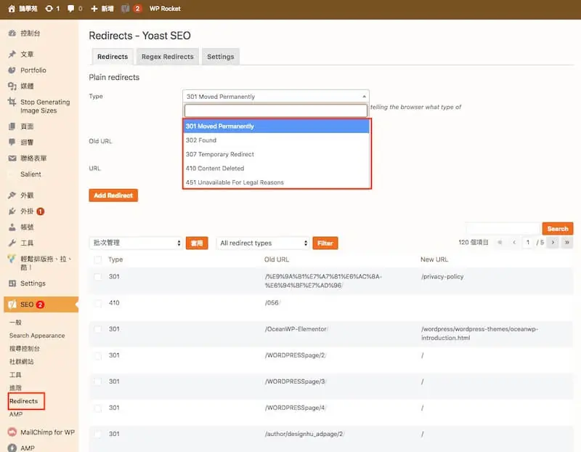Open Contact form 聯絡表單 envelope icon
The width and height of the screenshot is (581, 452).
tap(12, 158)
